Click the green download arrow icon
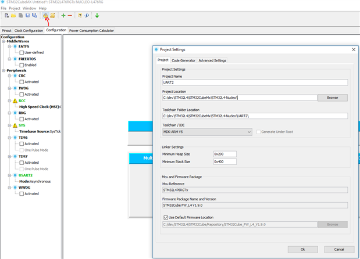360x259 pixels. click(x=97, y=15)
